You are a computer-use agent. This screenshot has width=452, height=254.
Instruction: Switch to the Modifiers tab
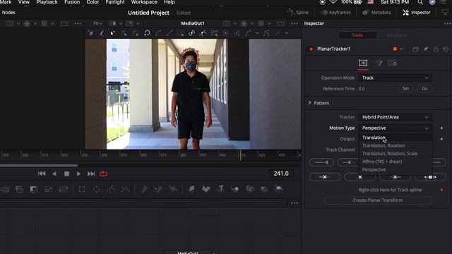[397, 35]
